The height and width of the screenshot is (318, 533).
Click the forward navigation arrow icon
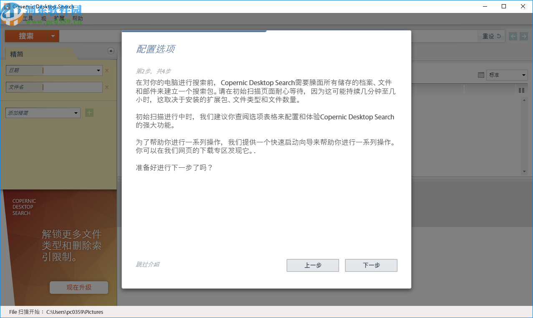pyautogui.click(x=524, y=36)
